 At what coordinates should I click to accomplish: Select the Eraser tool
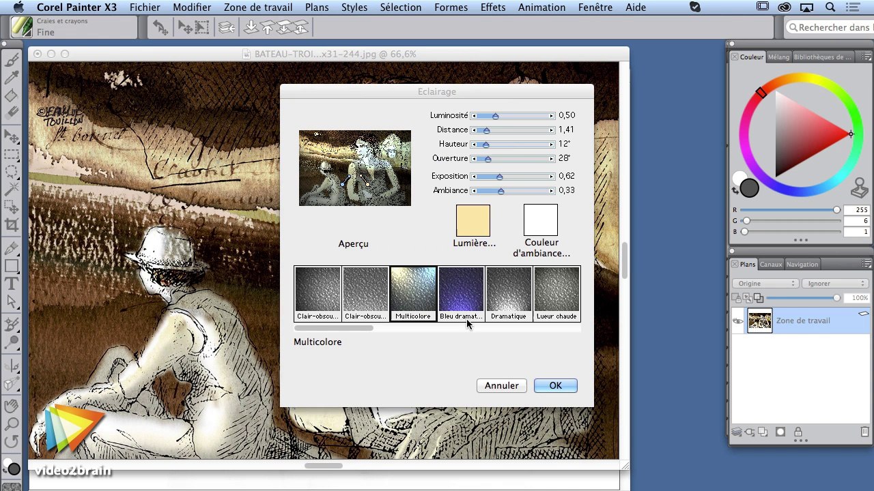(12, 113)
